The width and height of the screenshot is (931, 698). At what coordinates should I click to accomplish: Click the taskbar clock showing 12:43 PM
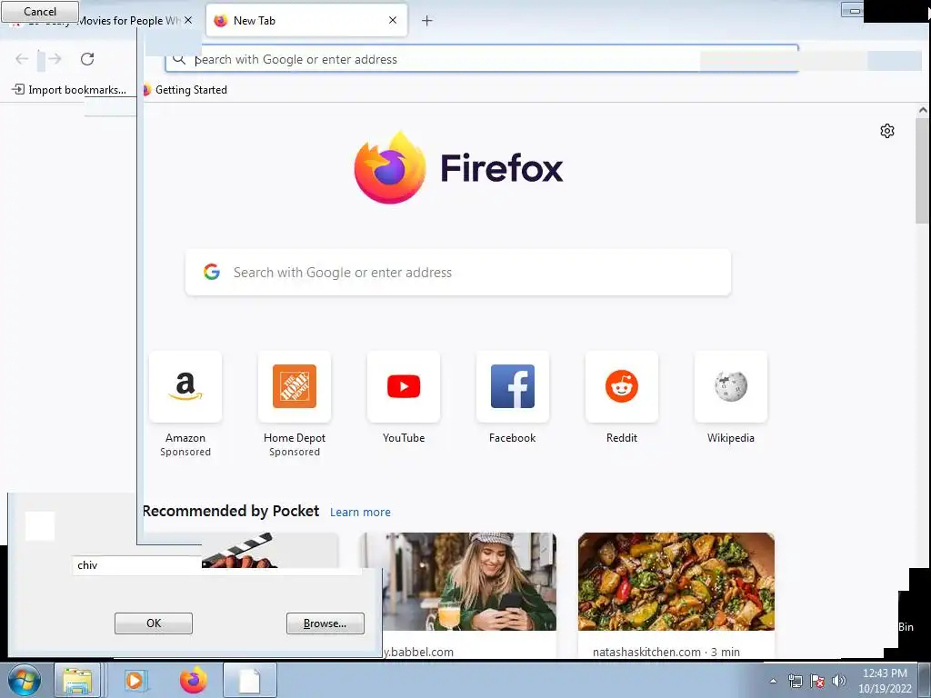[885, 681]
